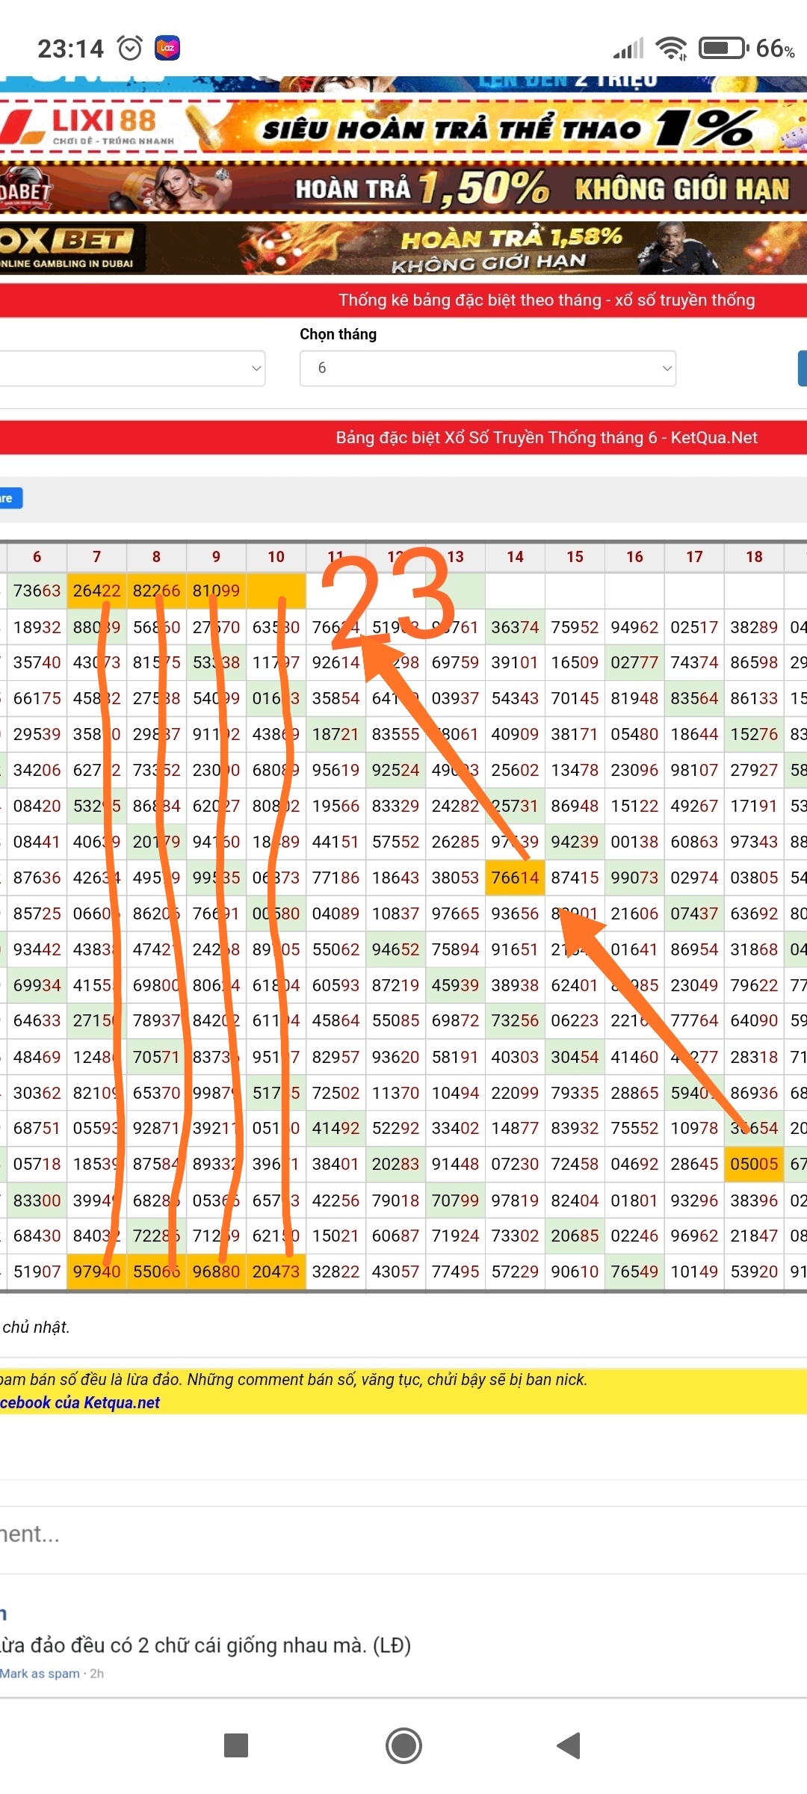Tap the Android home circle button
The image size is (807, 1794).
coord(403,1745)
